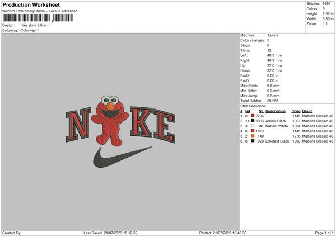
Task: Click the Nike Elmo embroidery design preview
Action: [x=120, y=131]
